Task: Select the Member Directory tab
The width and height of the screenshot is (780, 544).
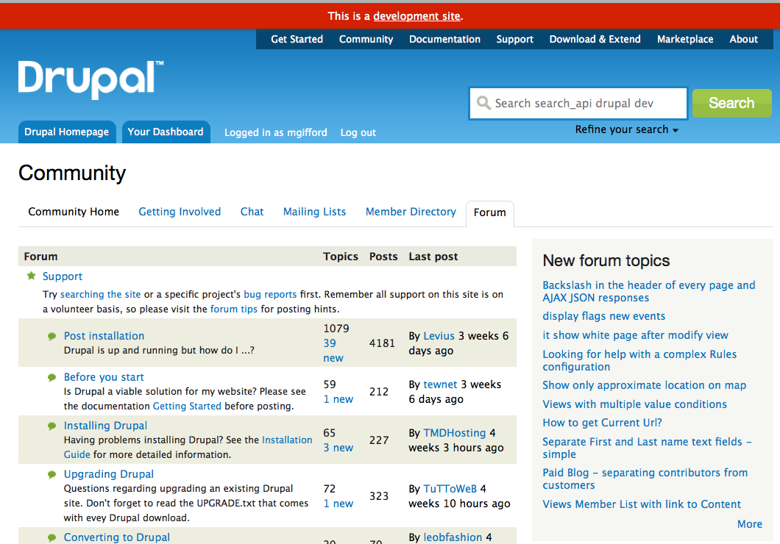Action: [x=411, y=212]
